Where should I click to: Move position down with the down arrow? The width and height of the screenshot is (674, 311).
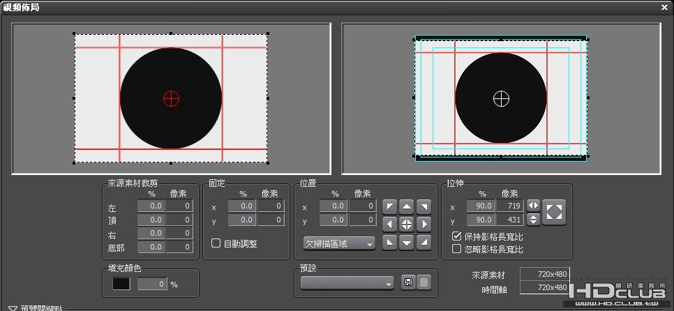pos(407,242)
